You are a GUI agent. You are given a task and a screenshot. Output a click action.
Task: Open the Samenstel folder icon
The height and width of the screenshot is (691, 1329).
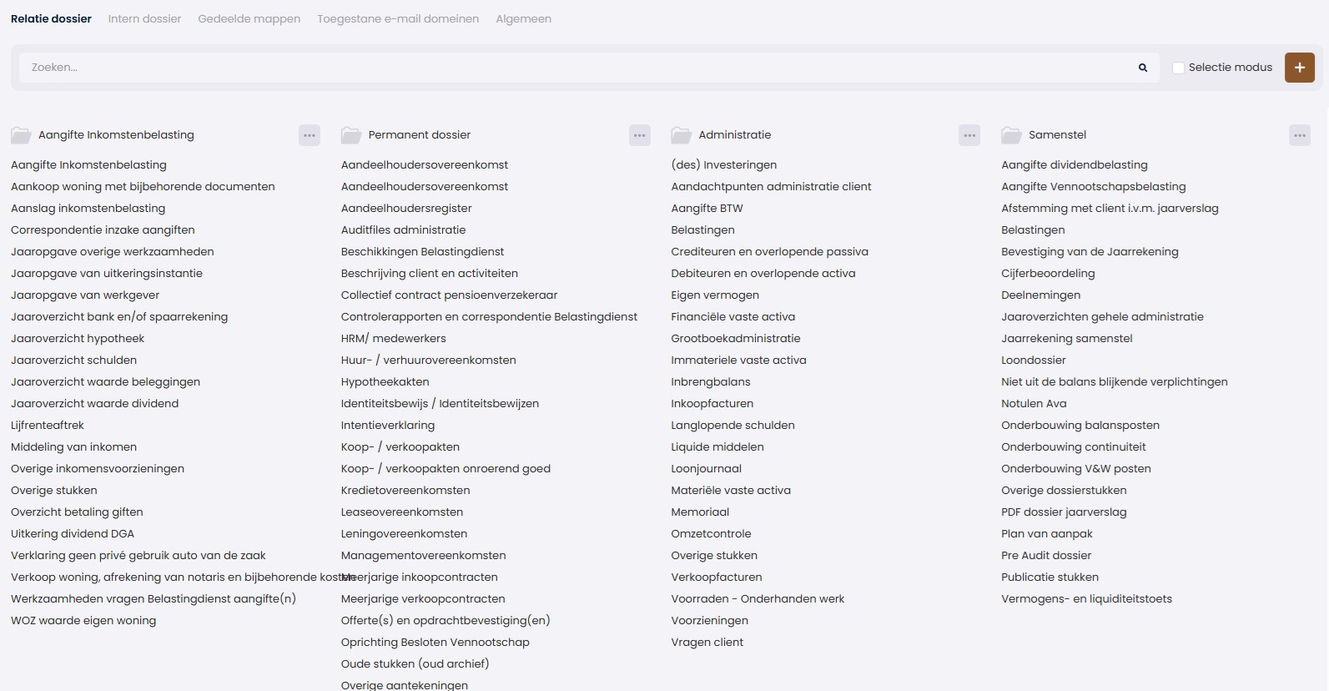coord(1012,135)
